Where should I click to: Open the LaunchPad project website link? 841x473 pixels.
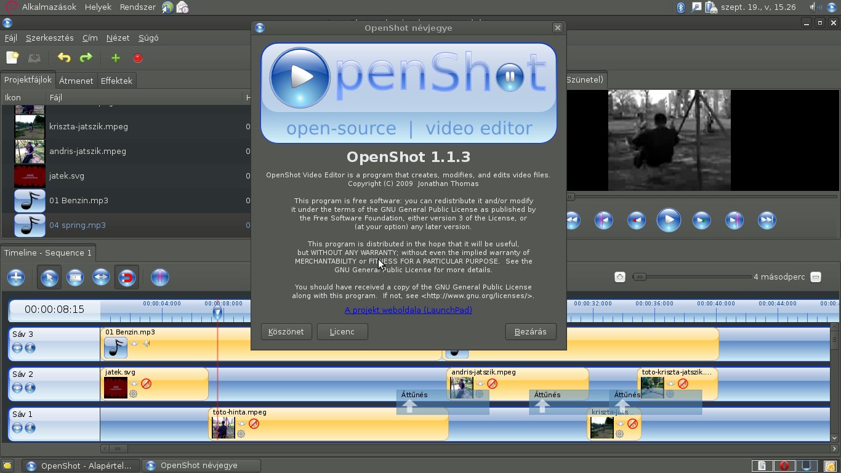coord(408,310)
